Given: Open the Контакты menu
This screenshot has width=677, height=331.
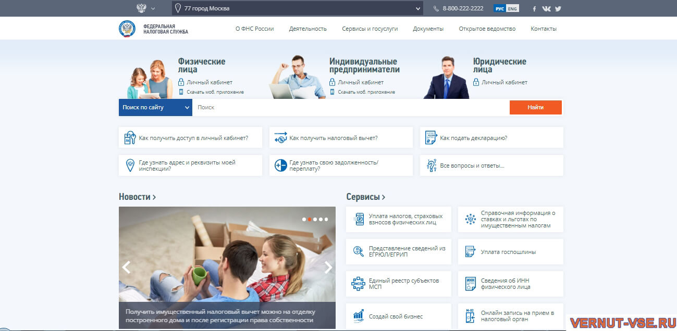Looking at the screenshot, I should [x=544, y=29].
